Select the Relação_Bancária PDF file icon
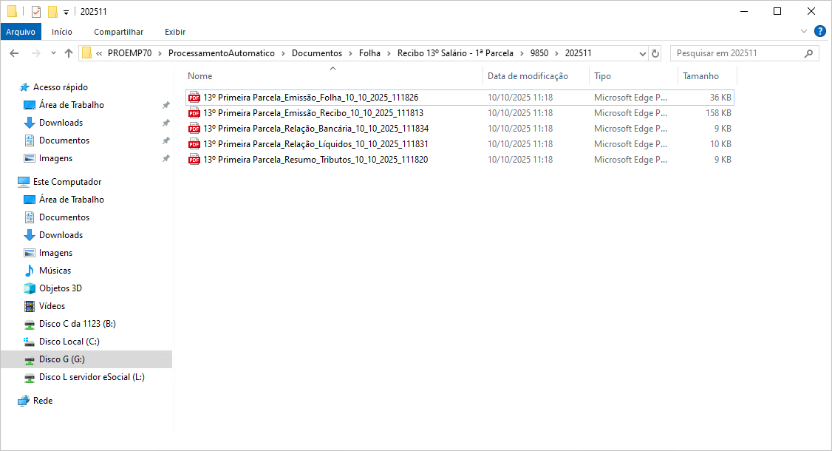The height and width of the screenshot is (451, 832). (194, 128)
